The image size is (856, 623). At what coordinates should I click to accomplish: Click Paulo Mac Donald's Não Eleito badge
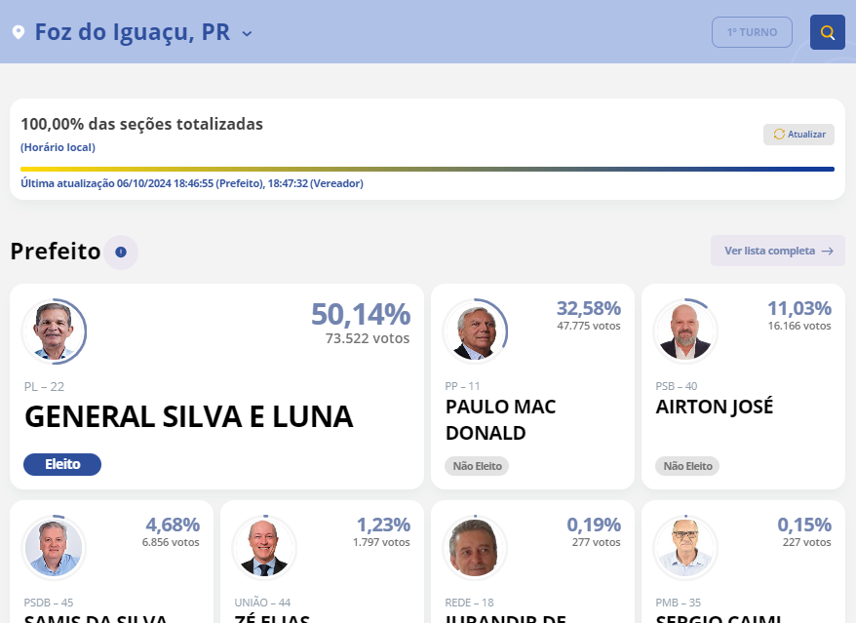pos(477,466)
